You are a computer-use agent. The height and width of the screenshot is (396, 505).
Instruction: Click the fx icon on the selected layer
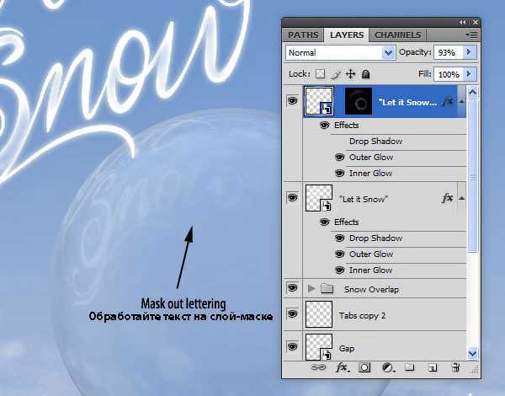447,102
